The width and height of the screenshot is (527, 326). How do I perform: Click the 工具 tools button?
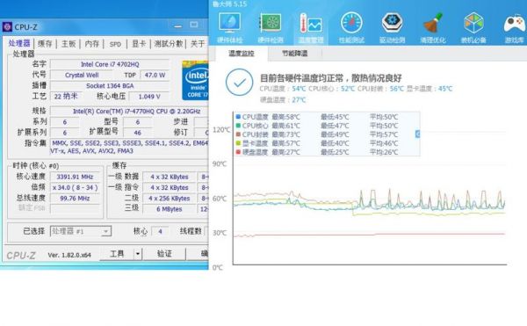117,254
